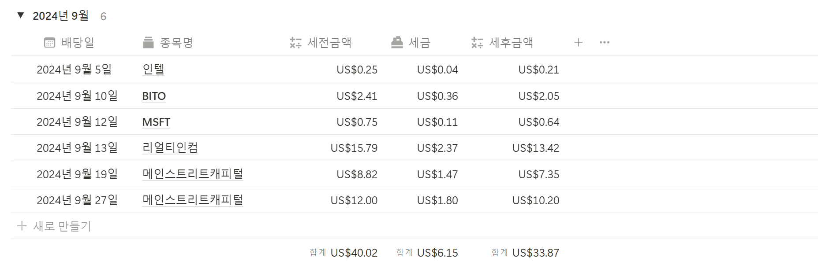Open the 리얼티인컴 entry
This screenshot has width=818, height=265.
point(170,147)
